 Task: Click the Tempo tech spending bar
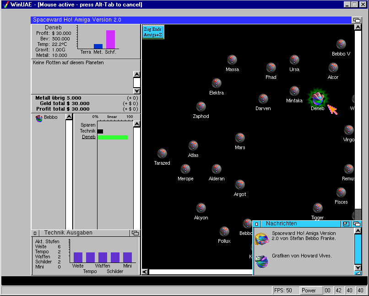coord(90,257)
